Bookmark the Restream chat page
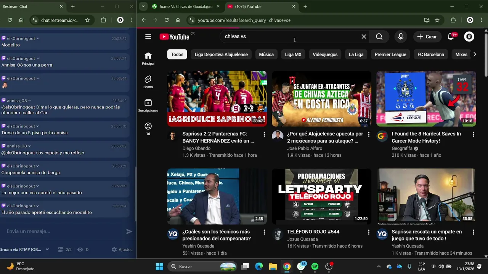This screenshot has height=274, width=488. 87,20
